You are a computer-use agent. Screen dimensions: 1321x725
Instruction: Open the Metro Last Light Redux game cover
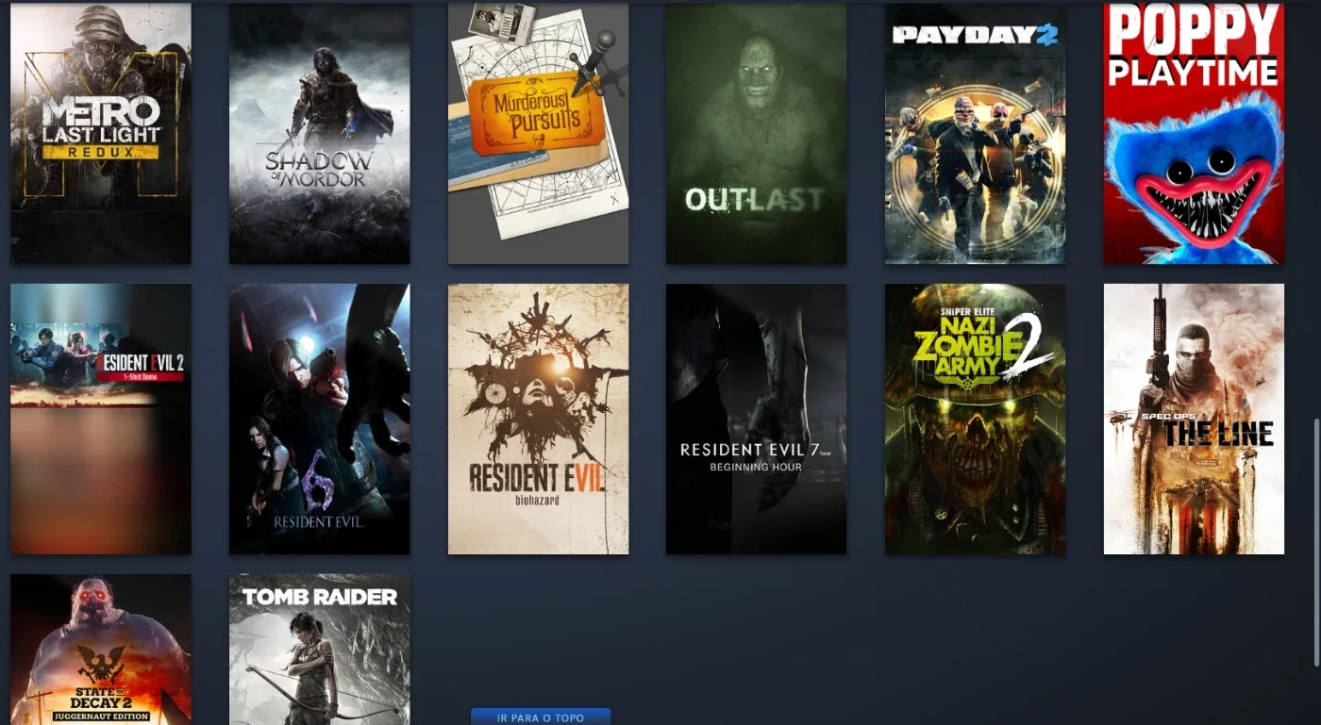pyautogui.click(x=101, y=133)
